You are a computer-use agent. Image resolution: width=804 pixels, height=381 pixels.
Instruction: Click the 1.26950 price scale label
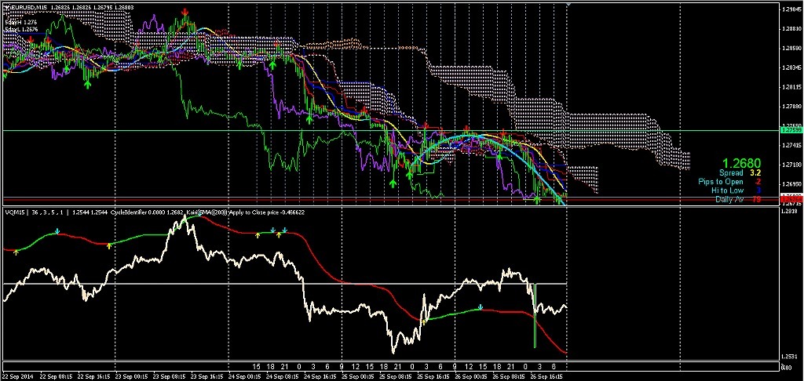tap(790, 184)
